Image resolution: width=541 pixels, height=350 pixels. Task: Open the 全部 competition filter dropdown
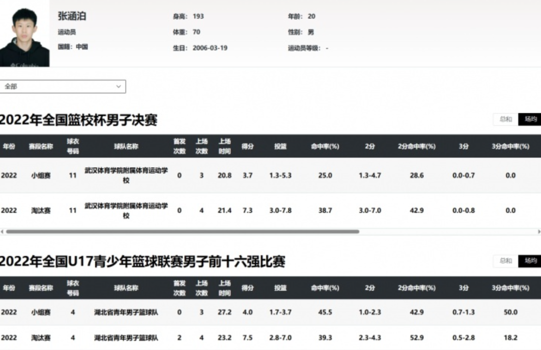63,86
